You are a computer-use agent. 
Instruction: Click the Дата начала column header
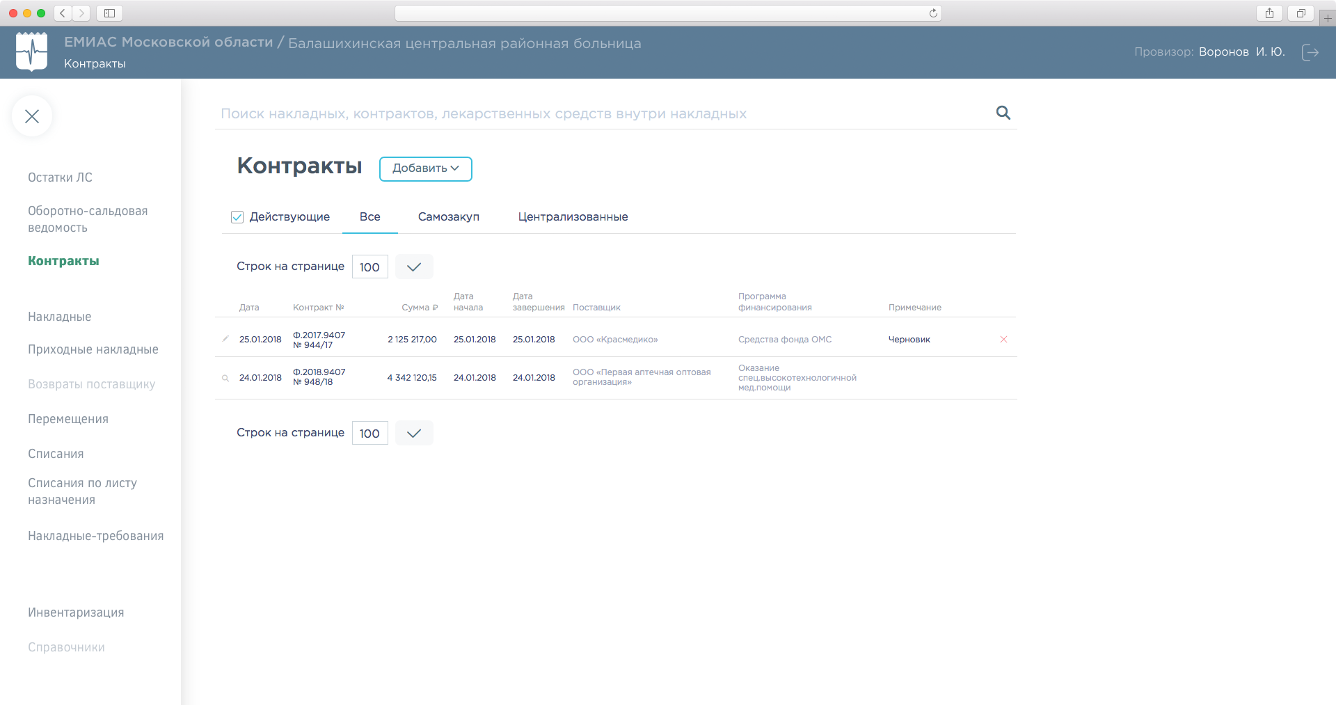coord(468,302)
